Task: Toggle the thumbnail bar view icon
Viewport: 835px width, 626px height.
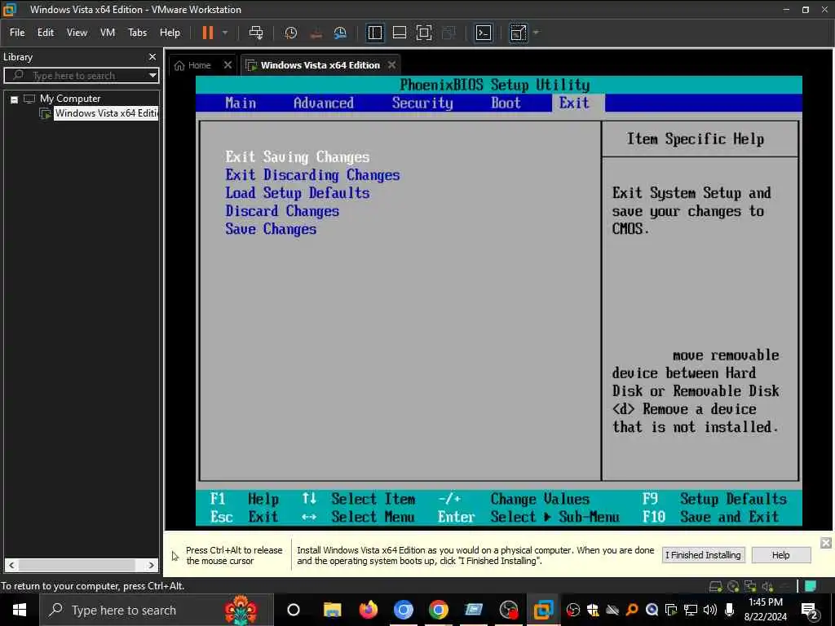Action: [400, 33]
